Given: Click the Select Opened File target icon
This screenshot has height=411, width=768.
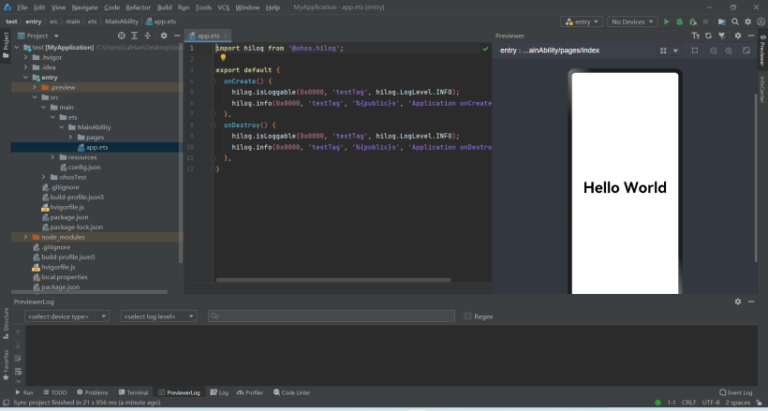Looking at the screenshot, I should [x=120, y=36].
